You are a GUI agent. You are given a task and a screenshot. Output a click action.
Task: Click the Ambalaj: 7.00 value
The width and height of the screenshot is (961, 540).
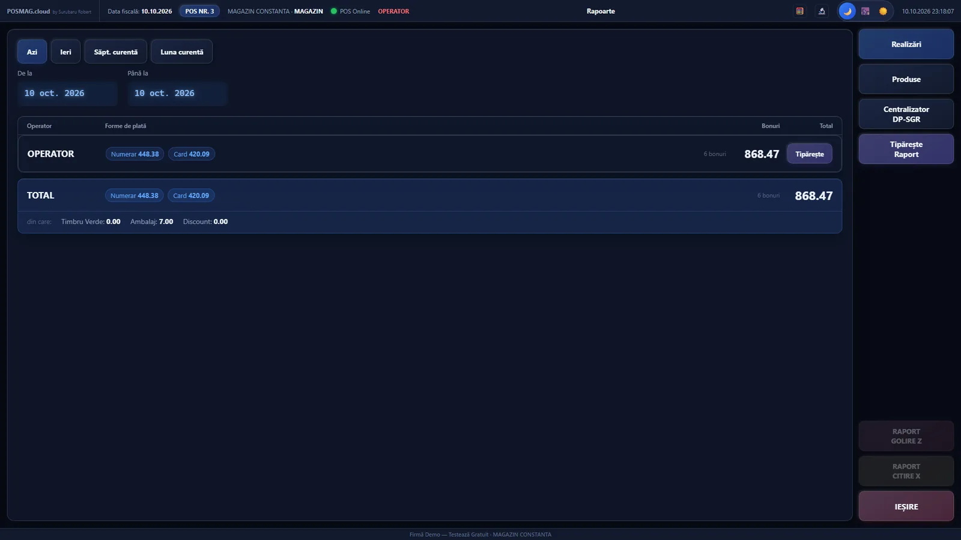point(152,222)
